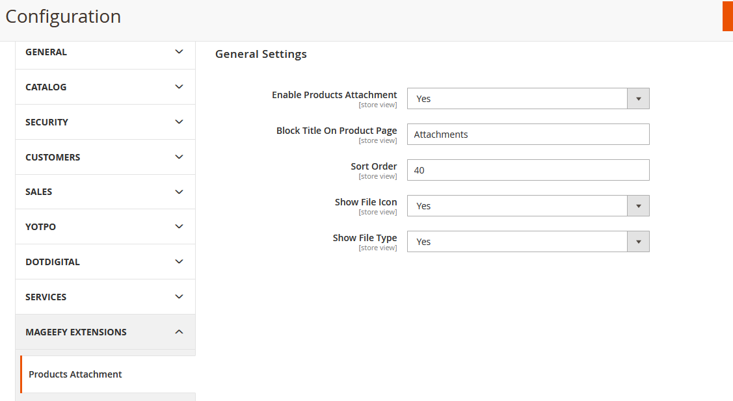Expand the SERVICES section chevron
The width and height of the screenshot is (733, 401).
point(179,297)
